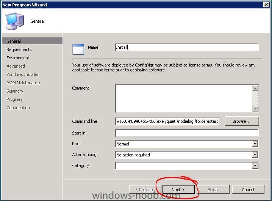Click the comment box scroll down arrow
272x201 pixels.
click(x=255, y=109)
